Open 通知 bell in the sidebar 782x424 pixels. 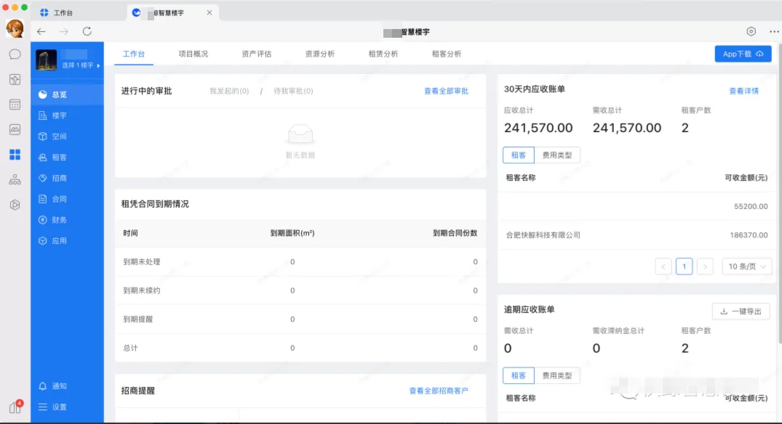(68, 386)
